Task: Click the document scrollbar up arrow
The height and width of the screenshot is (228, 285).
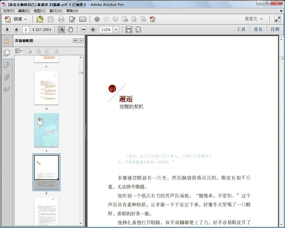Action: tap(281, 39)
